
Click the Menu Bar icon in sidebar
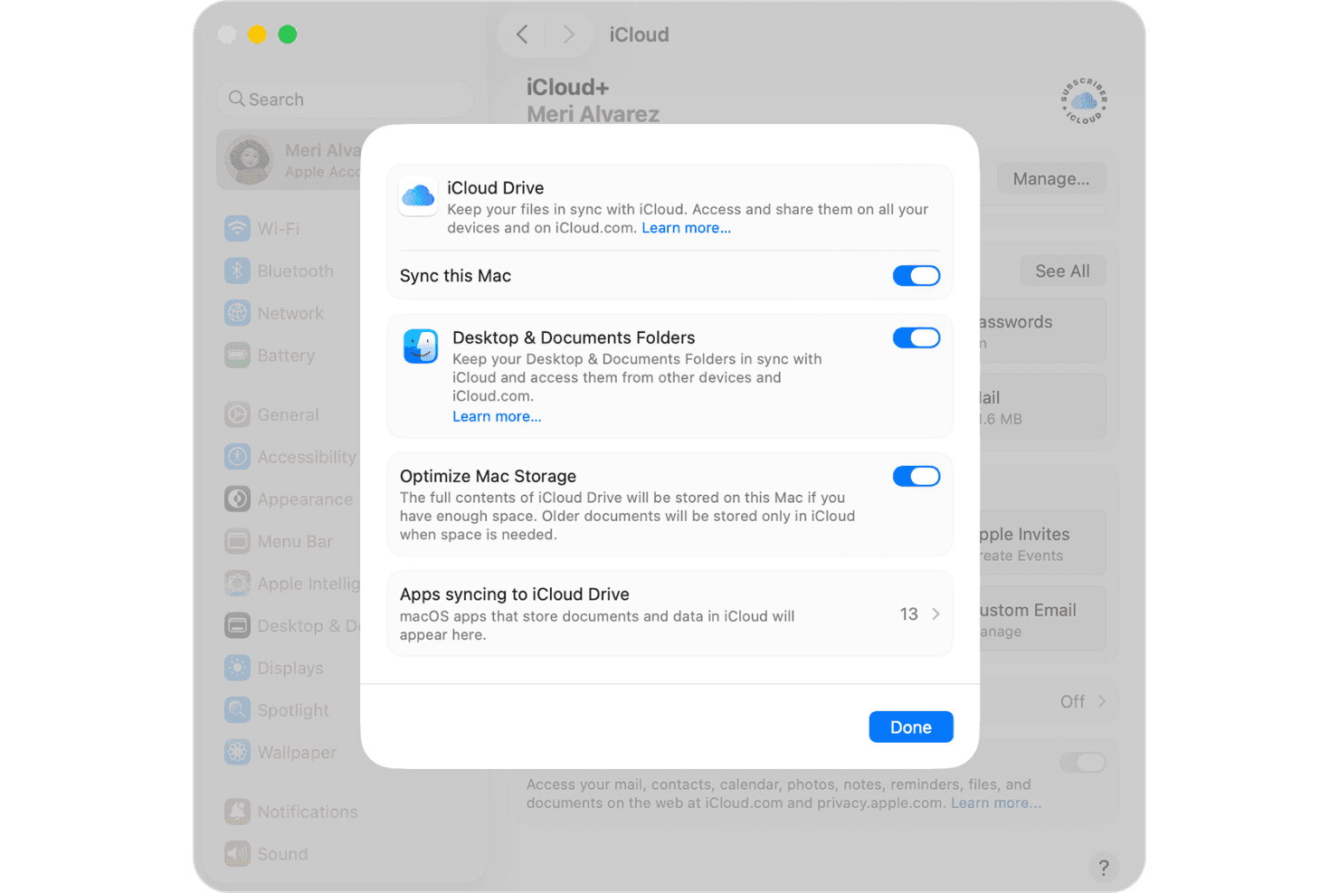click(237, 541)
